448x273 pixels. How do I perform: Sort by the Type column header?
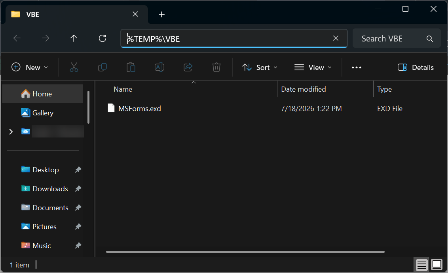coord(384,89)
